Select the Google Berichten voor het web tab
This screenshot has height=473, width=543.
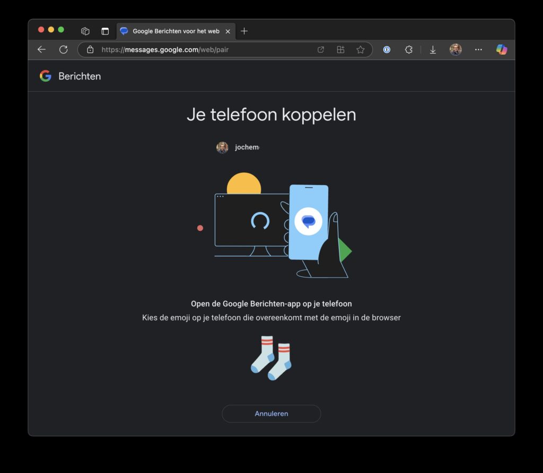(176, 31)
